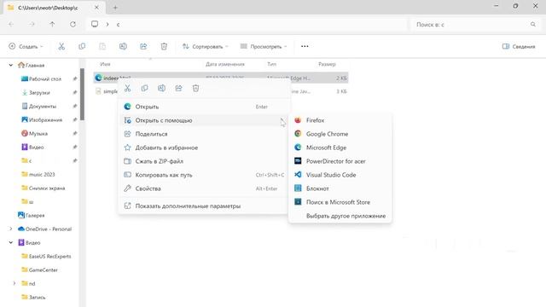This screenshot has width=546, height=307.
Task: Click the Delete trash icon in the toolbar
Action: (164, 46)
